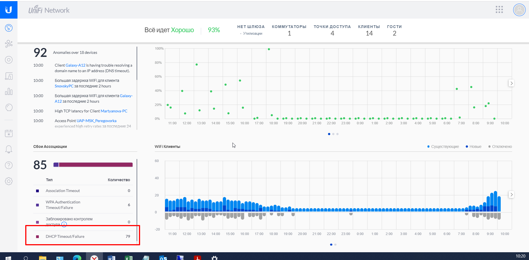Image resolution: width=529 pixels, height=260 pixels.
Task: Open Excel from the taskbar
Action: click(129, 258)
